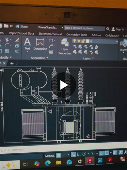This screenshot has height=170, width=127.
Task: Toggle snap mode dots in status bar
Action: tap(64, 155)
